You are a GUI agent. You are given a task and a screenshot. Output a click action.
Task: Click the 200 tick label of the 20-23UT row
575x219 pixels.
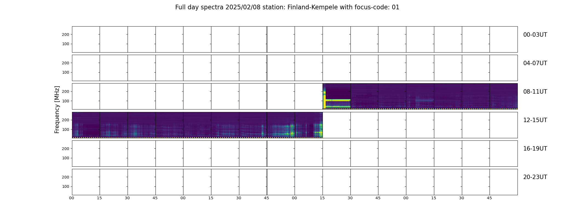point(65,177)
